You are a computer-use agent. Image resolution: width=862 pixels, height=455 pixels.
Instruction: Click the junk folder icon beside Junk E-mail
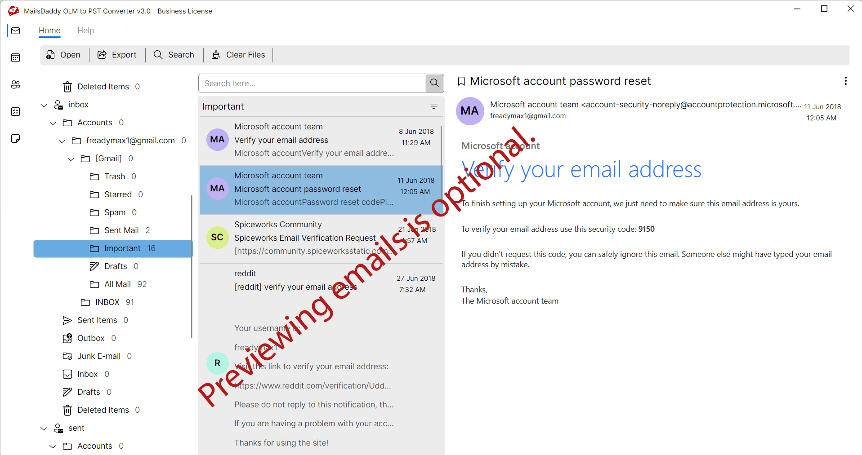point(67,356)
